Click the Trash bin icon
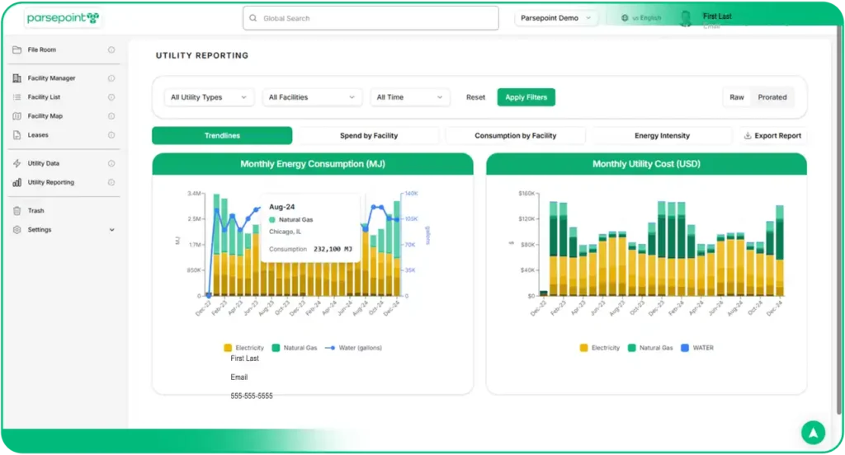This screenshot has height=455, width=845. point(17,211)
